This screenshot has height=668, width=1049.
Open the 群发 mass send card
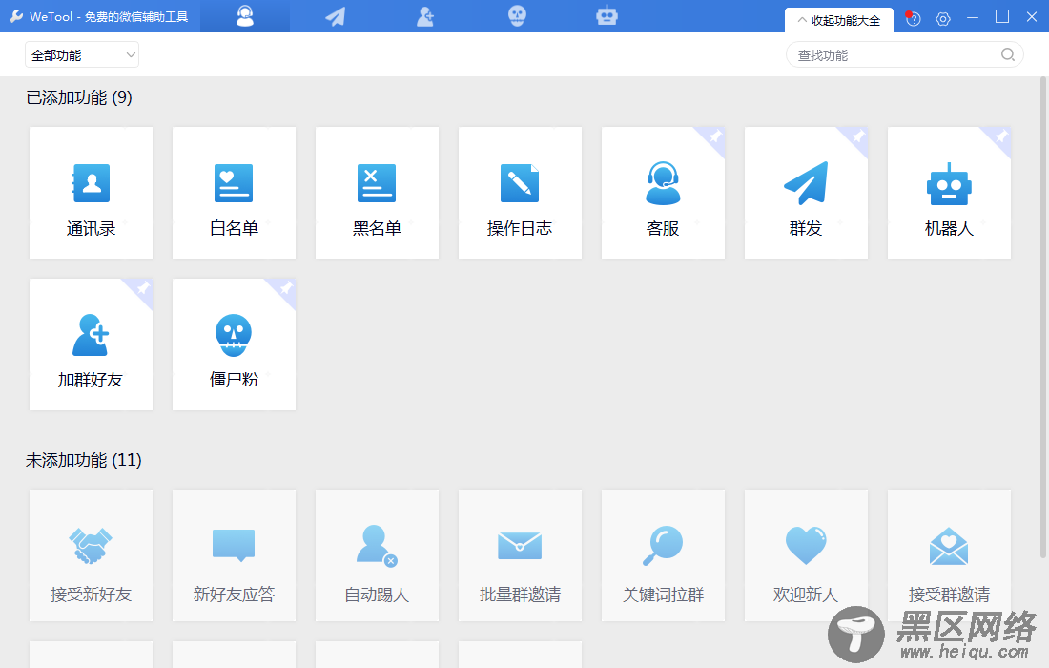click(806, 193)
